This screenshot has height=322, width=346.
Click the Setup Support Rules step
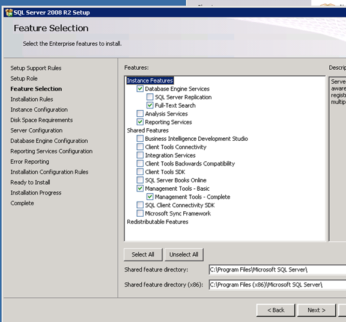(x=36, y=68)
